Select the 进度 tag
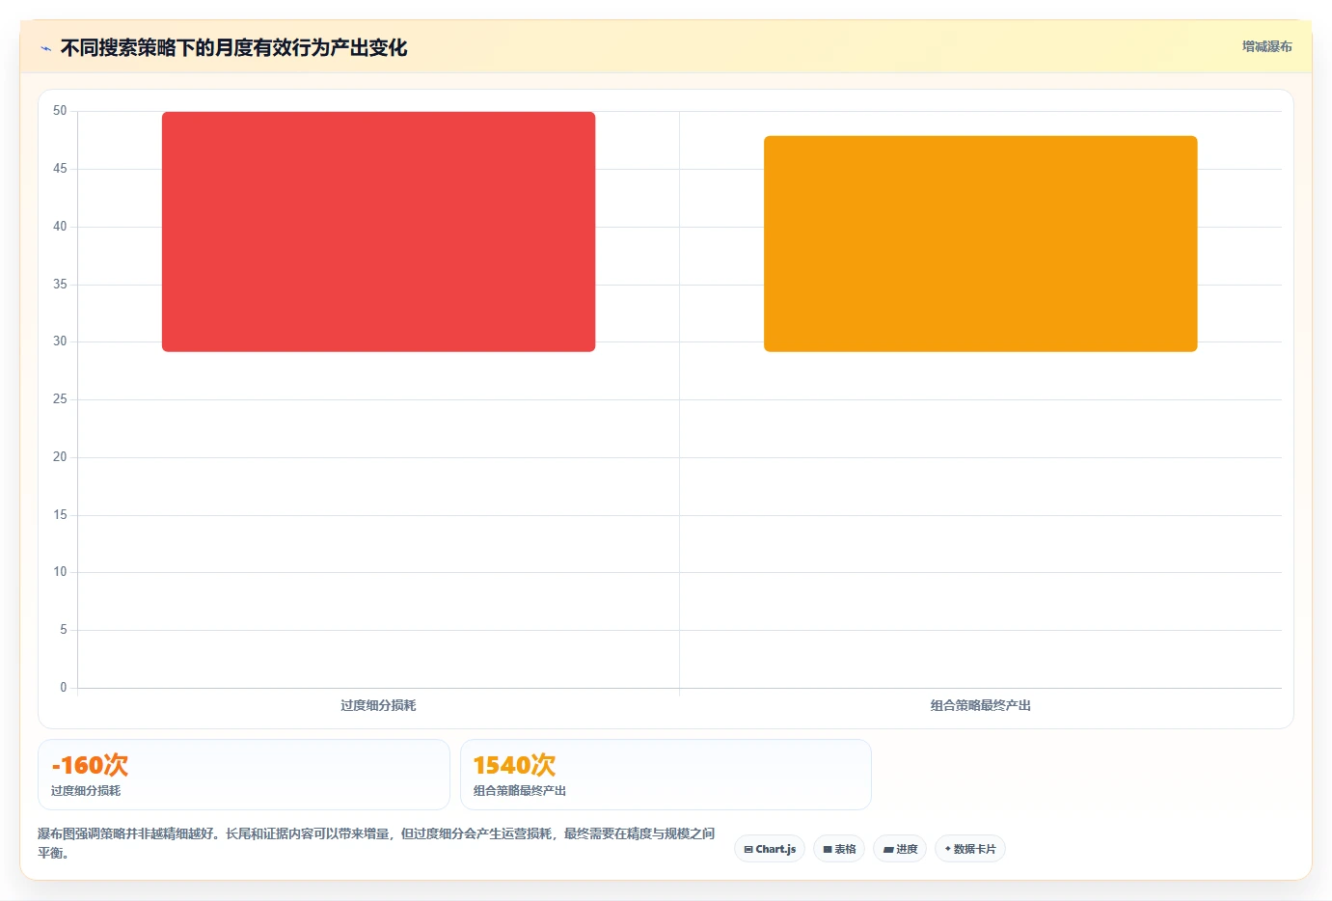The height and width of the screenshot is (901, 1332). pos(900,849)
